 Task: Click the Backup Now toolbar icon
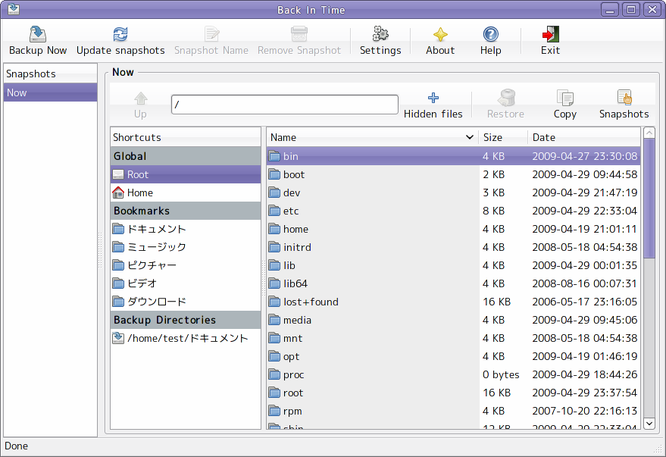click(x=38, y=34)
